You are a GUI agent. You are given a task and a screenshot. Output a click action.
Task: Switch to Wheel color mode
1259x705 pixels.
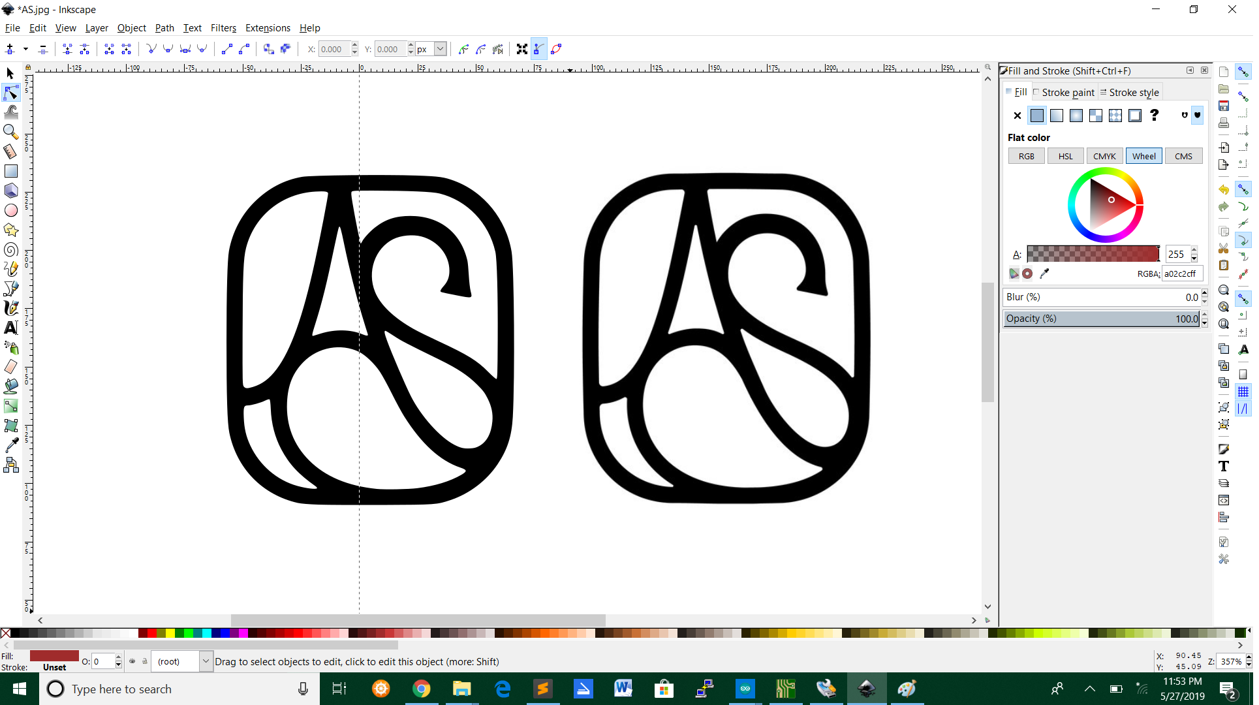(x=1143, y=156)
